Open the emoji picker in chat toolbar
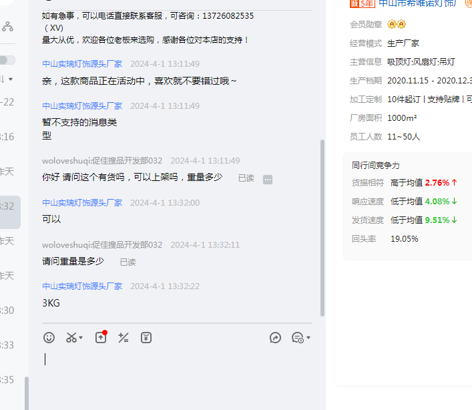 coord(49,338)
